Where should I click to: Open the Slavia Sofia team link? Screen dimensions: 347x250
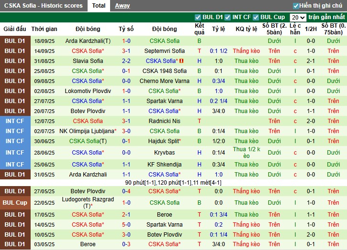(x=87, y=61)
